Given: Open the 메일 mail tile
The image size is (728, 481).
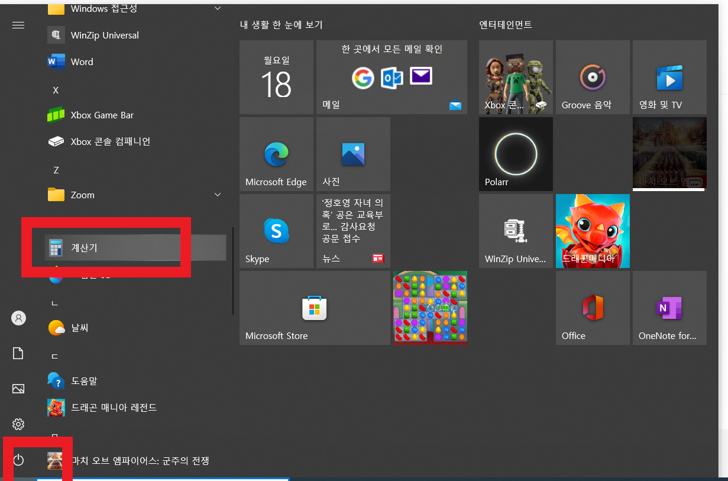Looking at the screenshot, I should coord(391,77).
